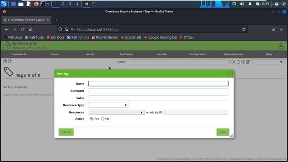Click the terminal launcher in taskbar
The height and width of the screenshot is (162, 288).
[x=43, y=4]
